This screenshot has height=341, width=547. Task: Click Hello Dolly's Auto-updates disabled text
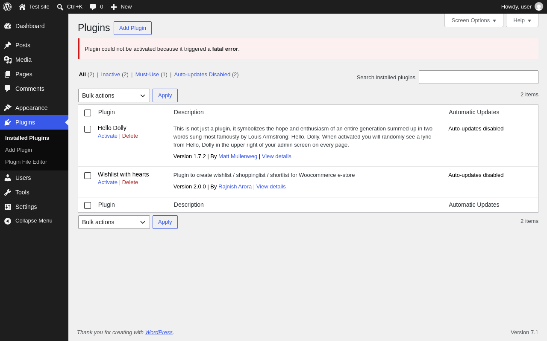tap(476, 129)
